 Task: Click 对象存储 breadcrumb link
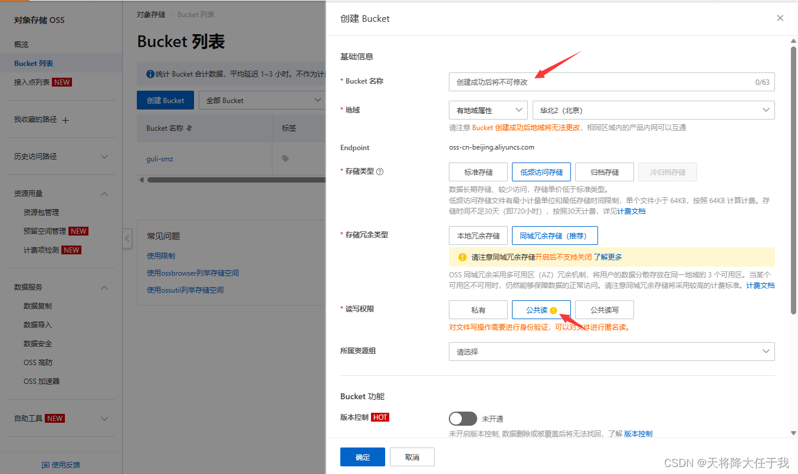pos(151,15)
